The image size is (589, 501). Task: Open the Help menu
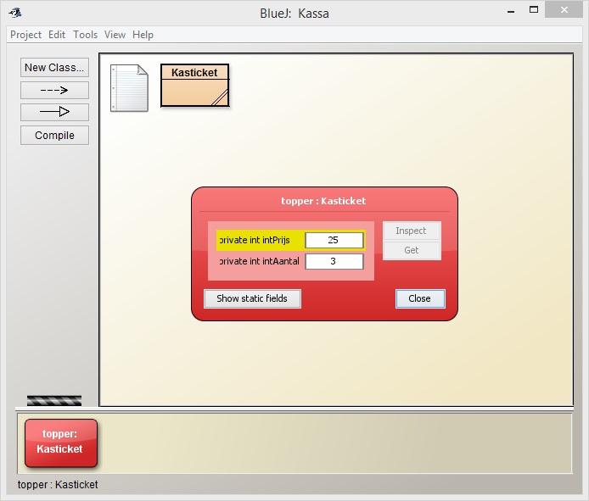coord(143,35)
